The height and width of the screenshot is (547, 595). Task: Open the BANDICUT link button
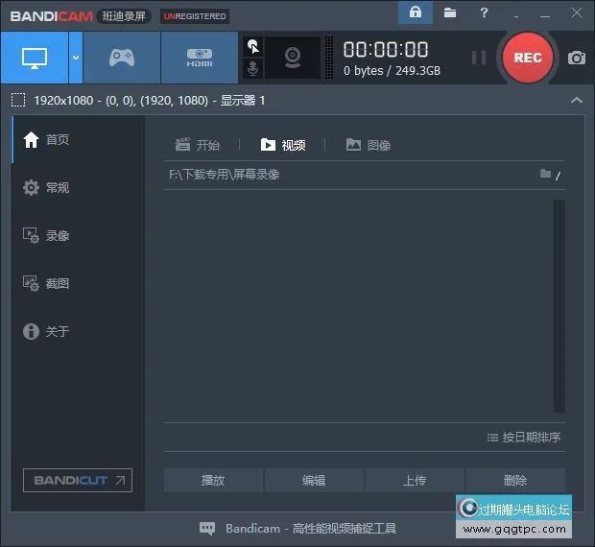pyautogui.click(x=77, y=481)
